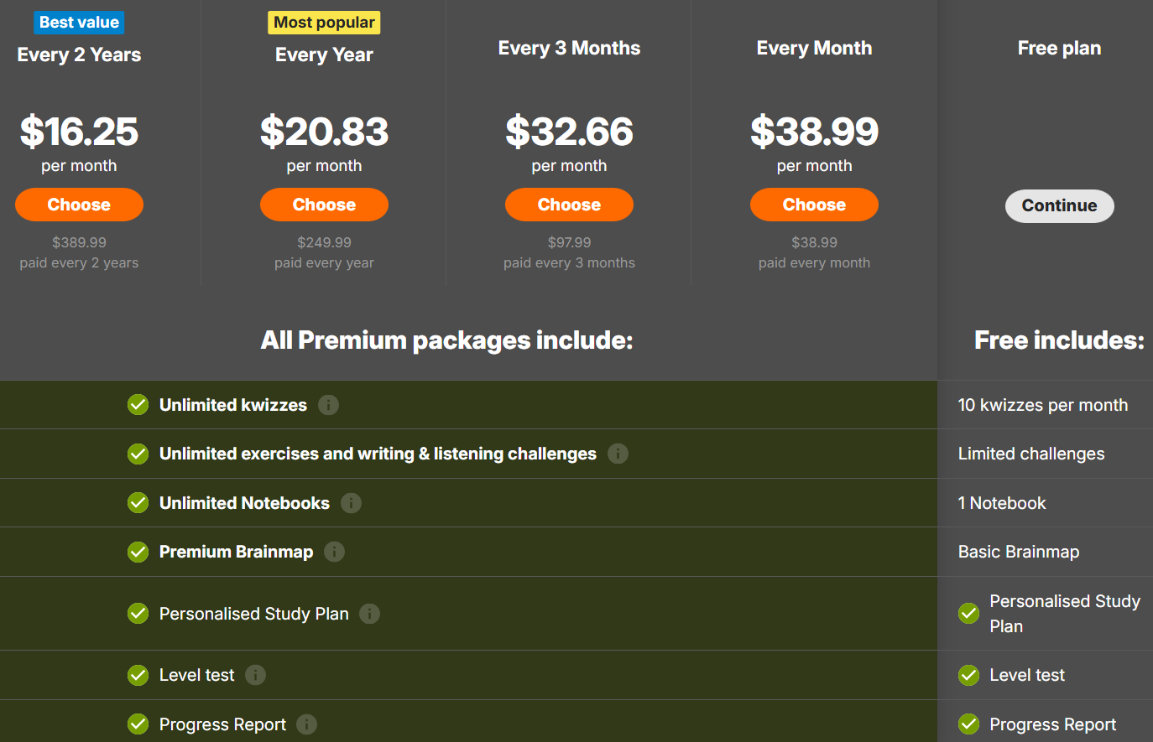Click checkmark beside Premium Brainmap

click(x=138, y=552)
